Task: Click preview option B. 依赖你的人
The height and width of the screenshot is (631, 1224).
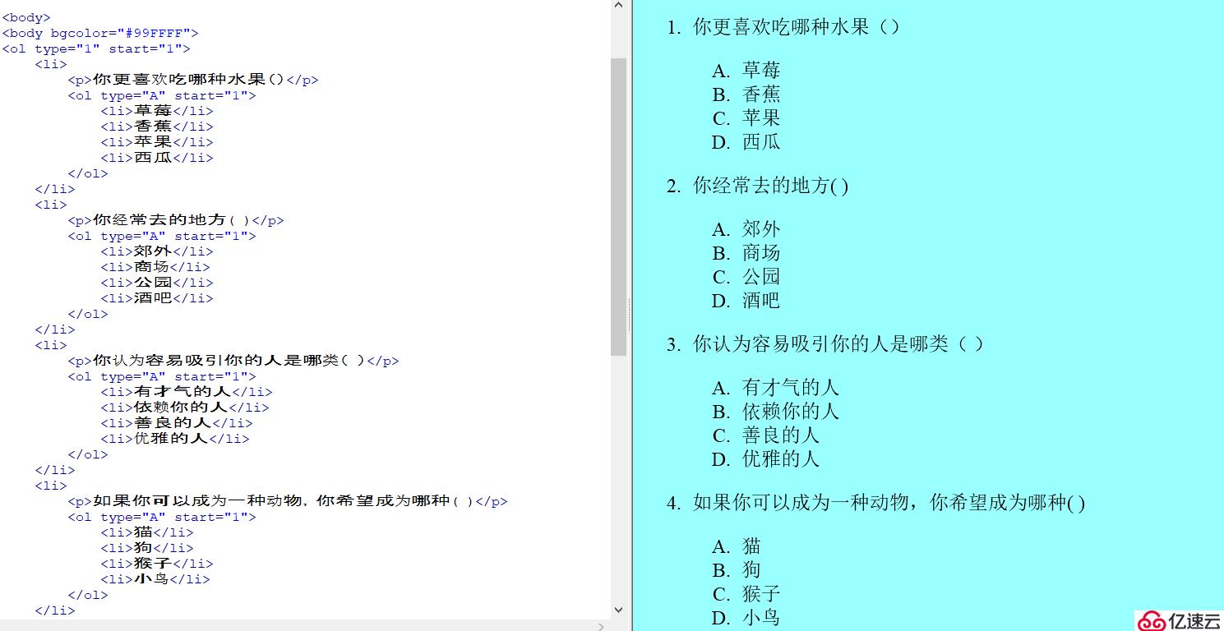Action: click(x=775, y=412)
